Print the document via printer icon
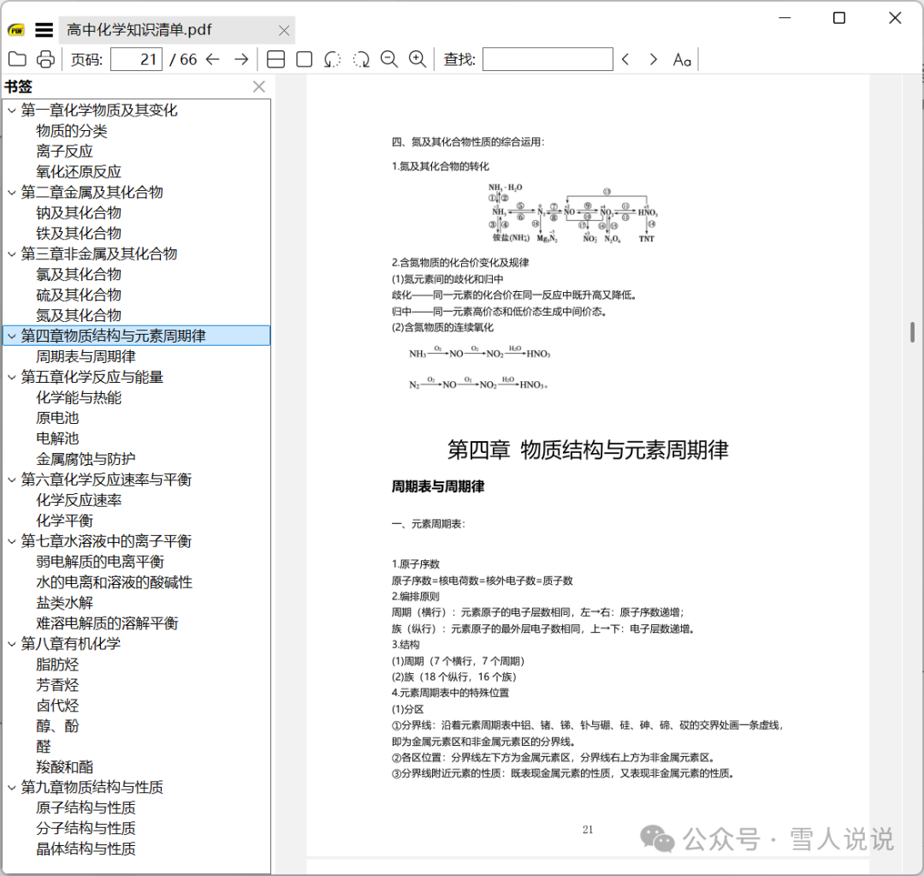The width and height of the screenshot is (924, 876). pyautogui.click(x=44, y=59)
